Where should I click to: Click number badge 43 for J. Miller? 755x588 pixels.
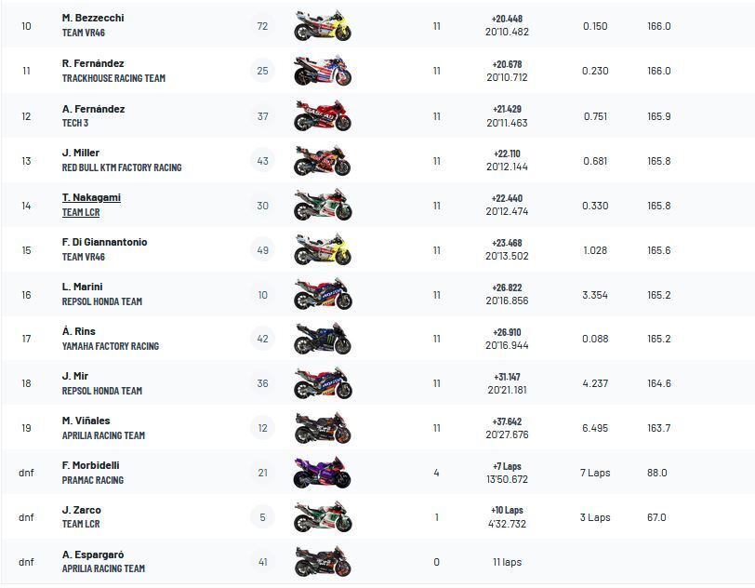coord(262,161)
